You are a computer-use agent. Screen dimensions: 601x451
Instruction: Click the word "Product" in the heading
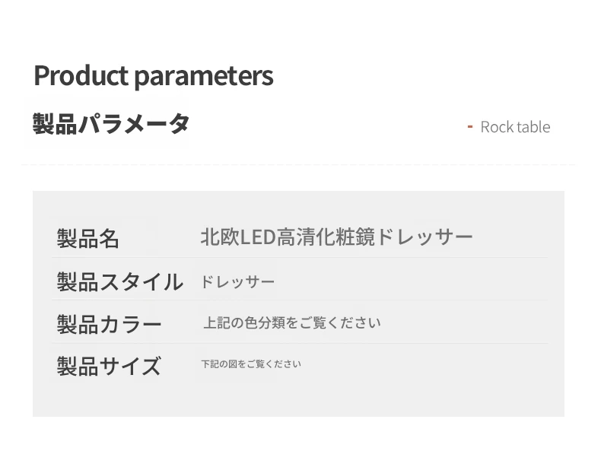click(x=81, y=75)
